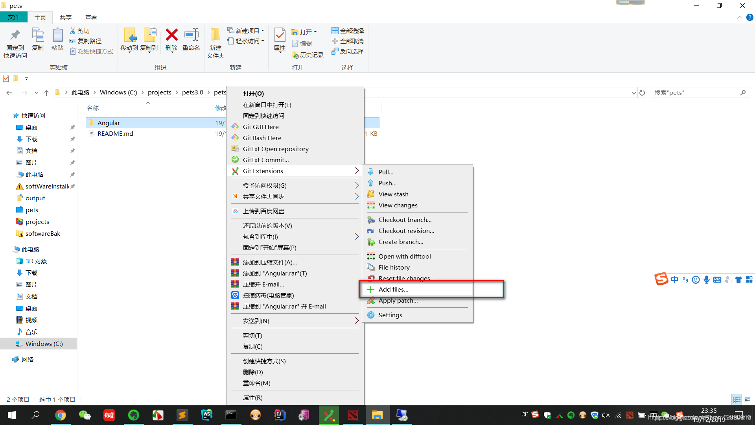
Task: Open the address bar history dropdown
Action: pos(633,92)
